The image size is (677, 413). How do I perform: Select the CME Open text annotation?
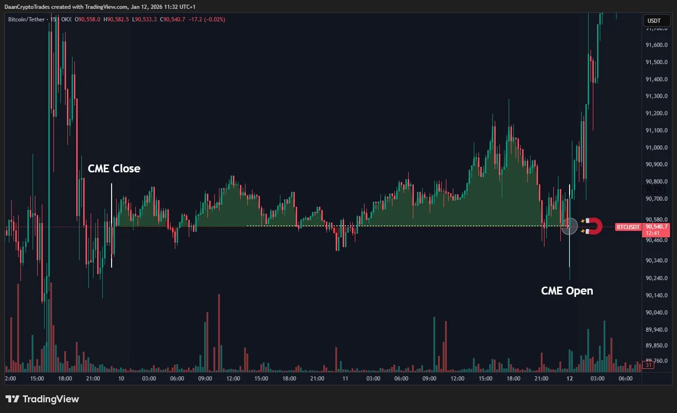567,291
